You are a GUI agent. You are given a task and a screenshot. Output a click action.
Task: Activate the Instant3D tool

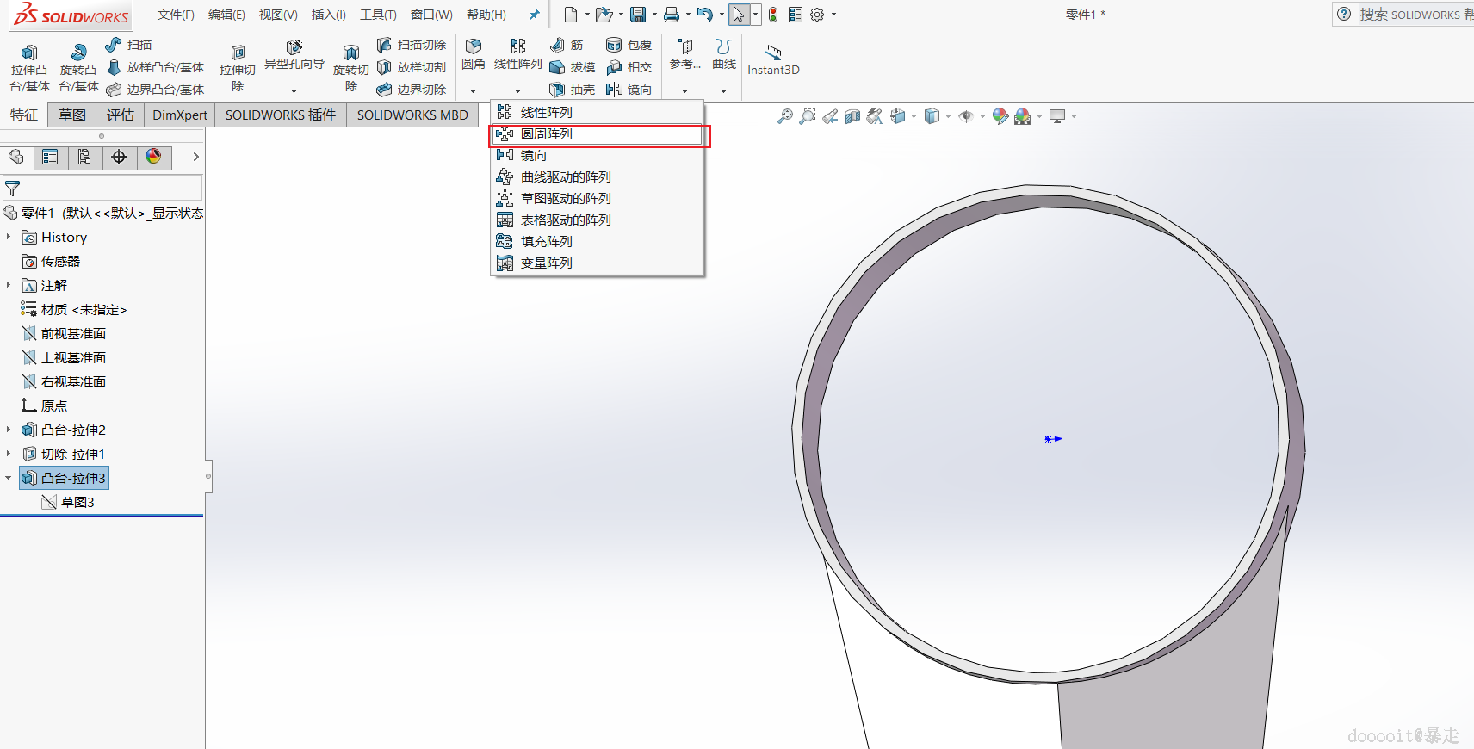point(773,53)
